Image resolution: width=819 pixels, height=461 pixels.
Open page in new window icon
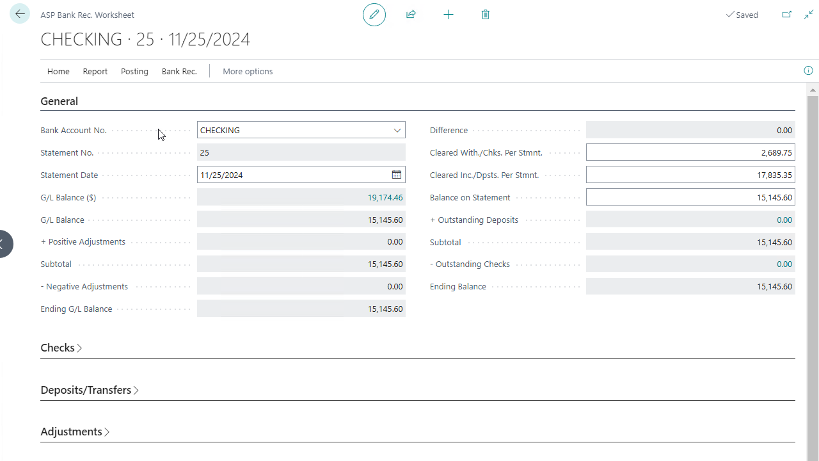(786, 14)
